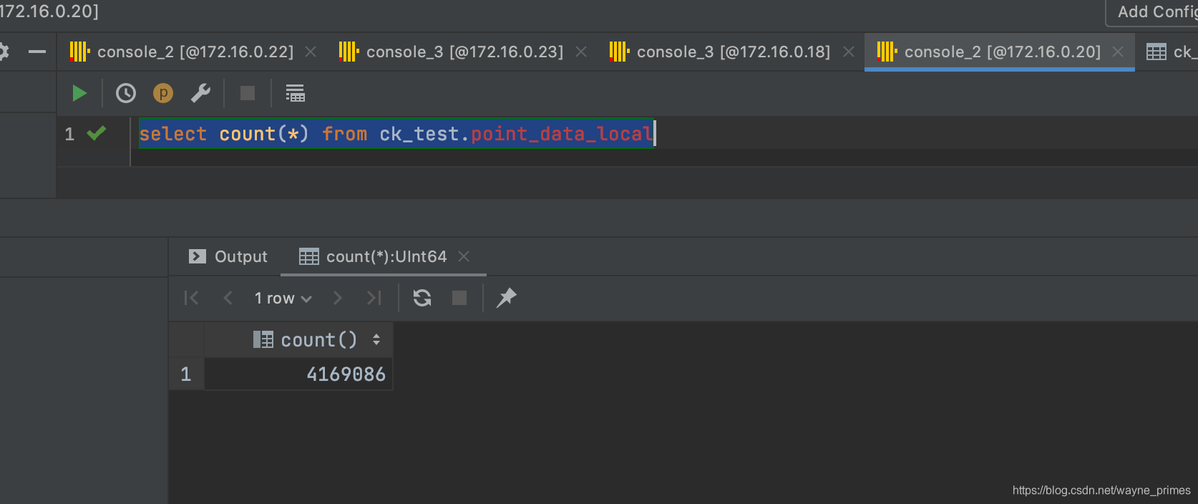Reload the result set
1198x504 pixels.
pyautogui.click(x=422, y=298)
